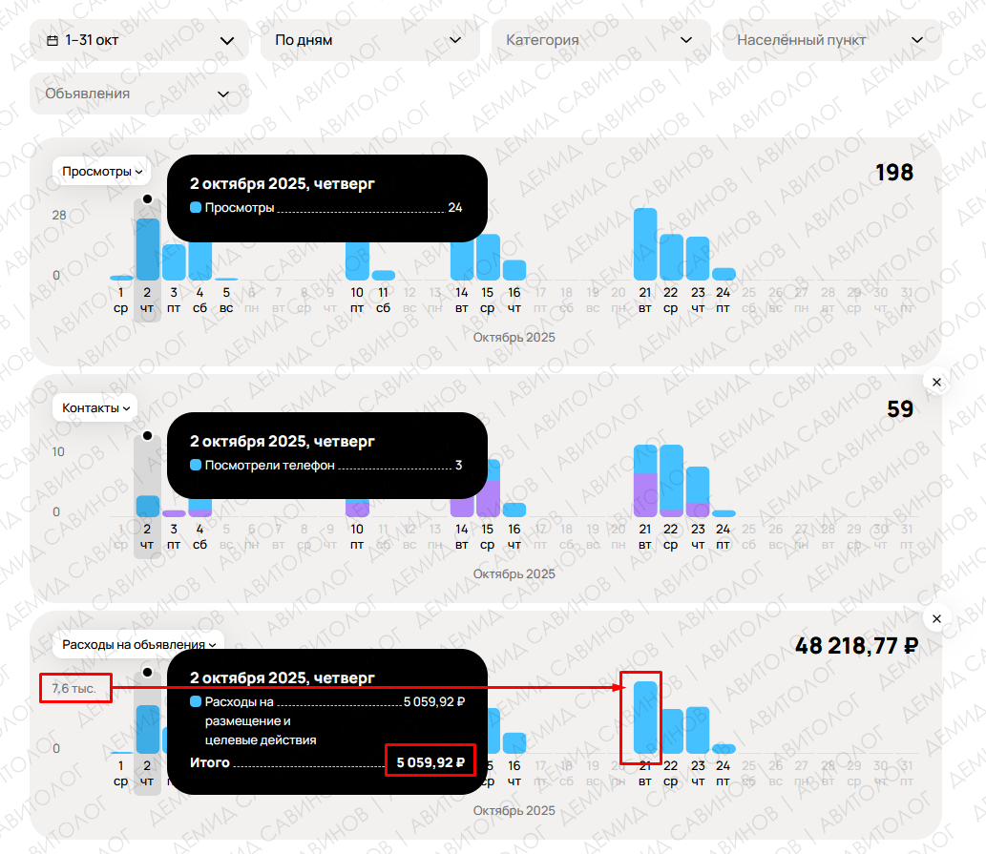The image size is (986, 854).
Task: Select the 15 ср bar in Просмотры chart
Action: 488,257
